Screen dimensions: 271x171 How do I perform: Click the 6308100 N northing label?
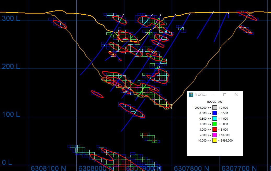48,168
